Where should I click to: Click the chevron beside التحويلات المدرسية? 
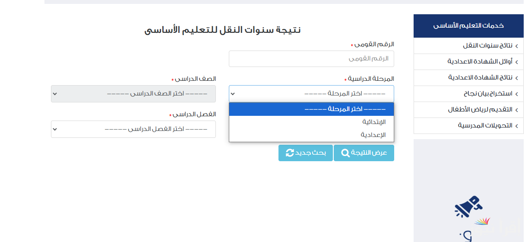516,126
